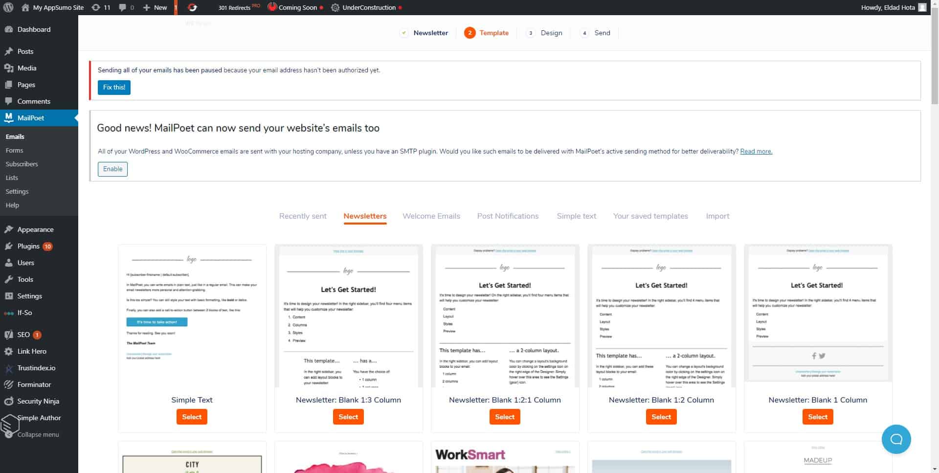Select Newsletter: Blank 1:2:1 Column template
This screenshot has height=473, width=939.
505,417
